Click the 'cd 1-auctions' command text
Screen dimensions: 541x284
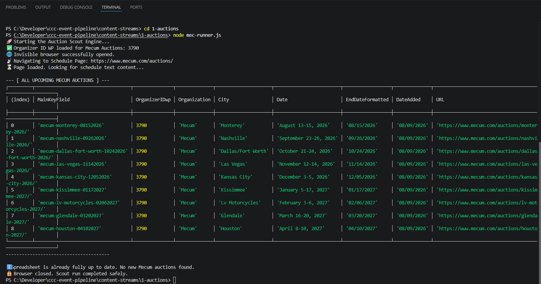click(161, 29)
